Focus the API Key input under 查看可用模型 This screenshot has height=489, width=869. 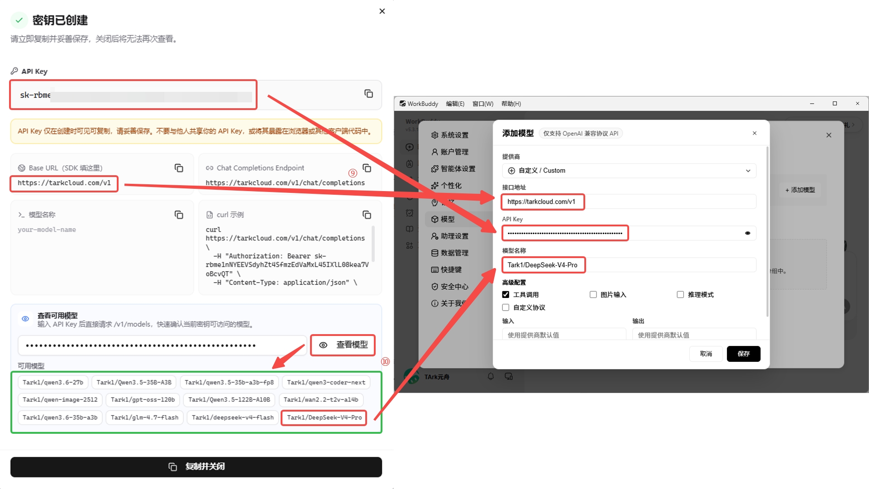click(162, 345)
